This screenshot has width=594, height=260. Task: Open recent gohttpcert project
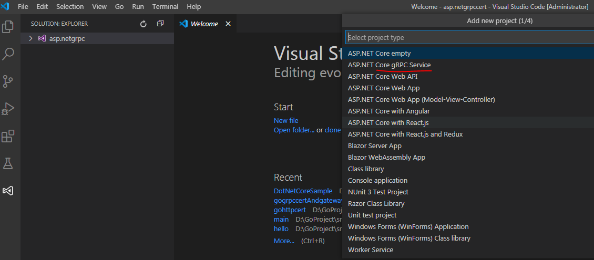[290, 210]
